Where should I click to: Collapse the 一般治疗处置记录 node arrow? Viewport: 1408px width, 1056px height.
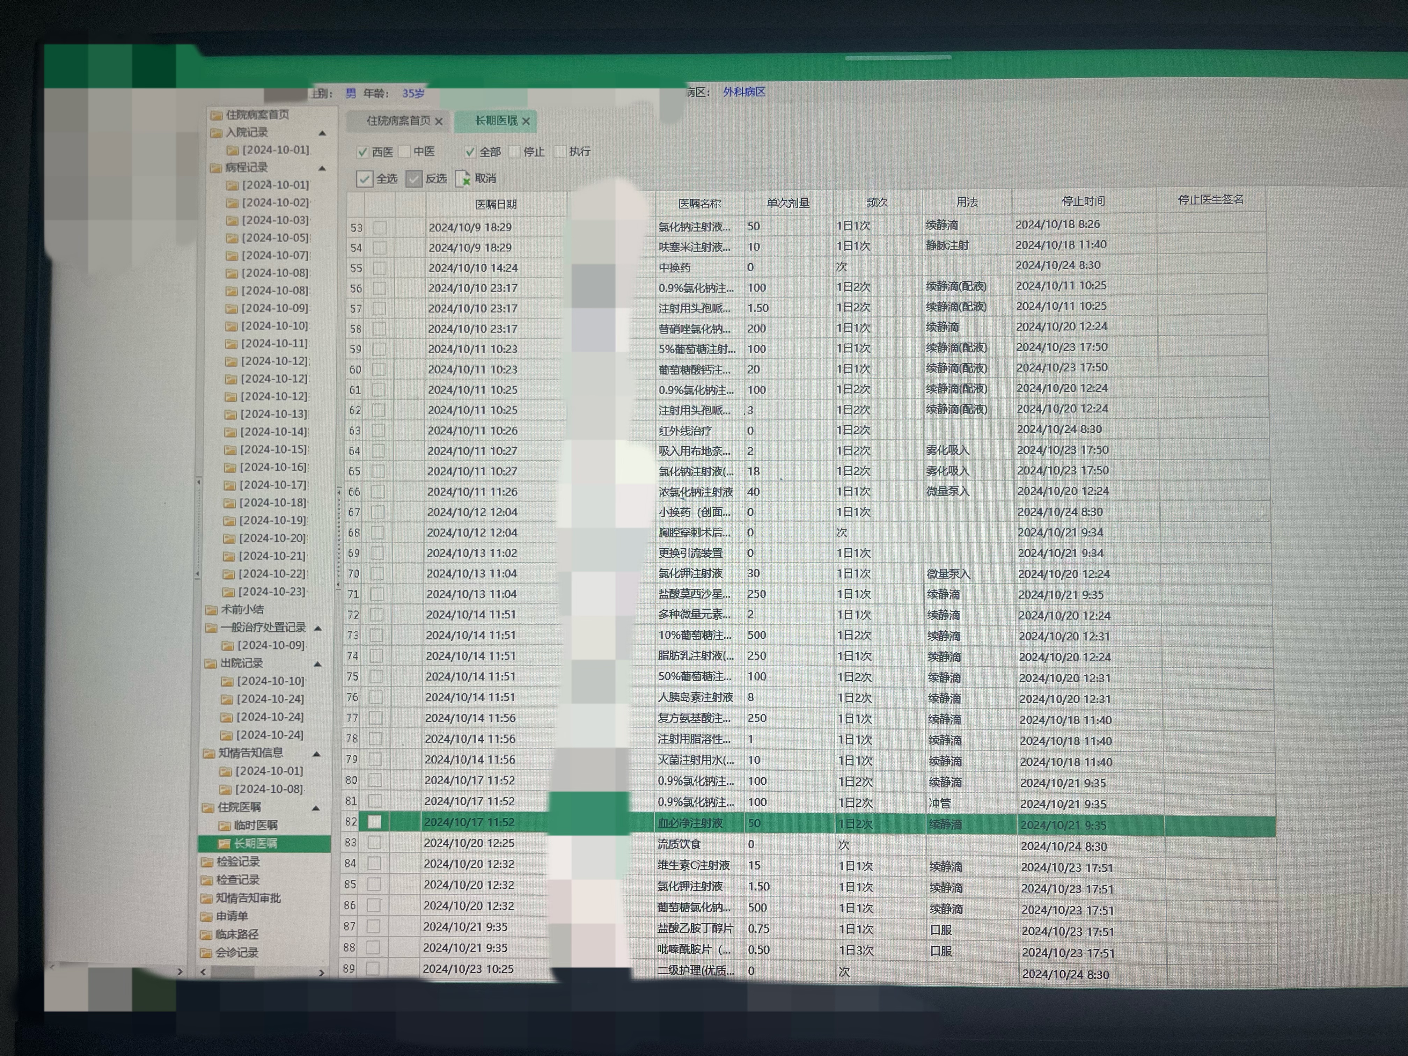pyautogui.click(x=318, y=628)
